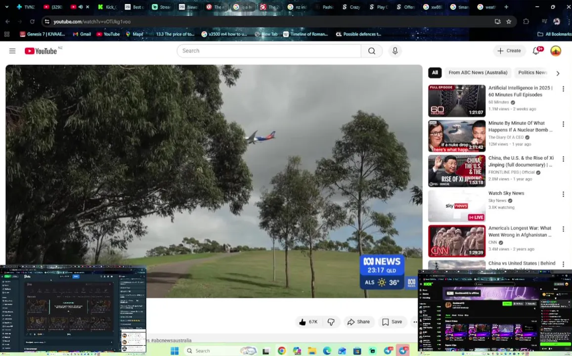This screenshot has width=572, height=356.
Task: Click the magnifier search button beside the search box
Action: (x=371, y=51)
